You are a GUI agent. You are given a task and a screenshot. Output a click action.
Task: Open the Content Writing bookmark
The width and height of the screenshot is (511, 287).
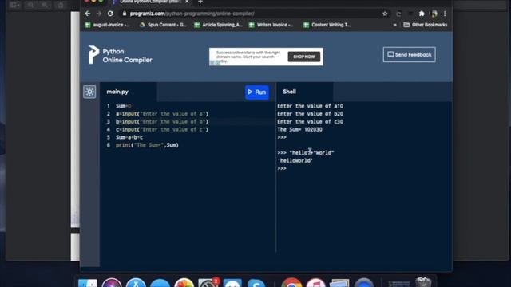[327, 25]
